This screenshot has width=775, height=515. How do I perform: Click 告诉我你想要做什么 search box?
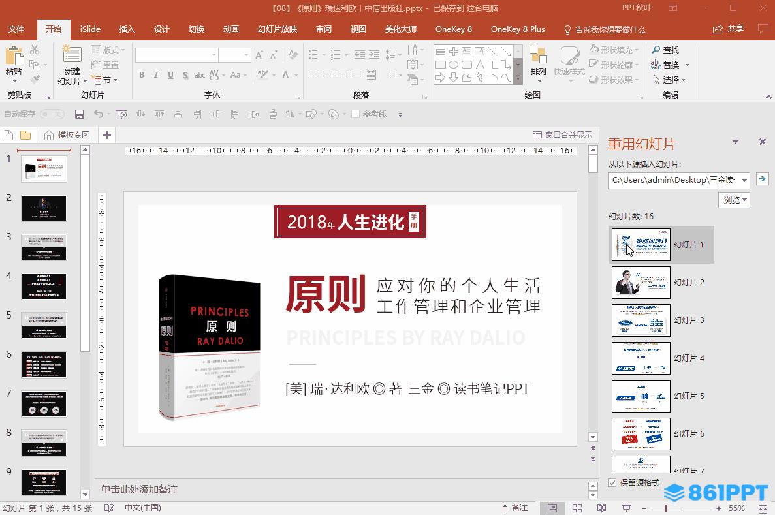click(x=605, y=29)
